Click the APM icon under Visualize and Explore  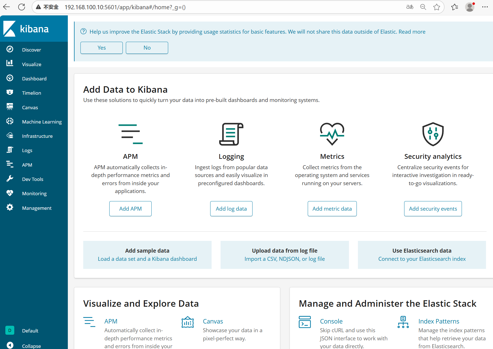click(89, 322)
